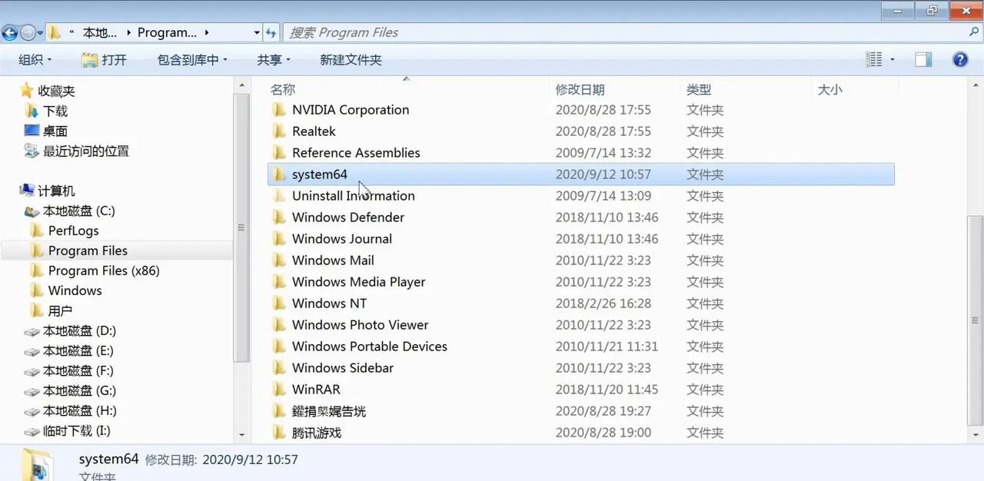The width and height of the screenshot is (984, 481).
Task: Click the search magnifier icon
Action: click(974, 33)
